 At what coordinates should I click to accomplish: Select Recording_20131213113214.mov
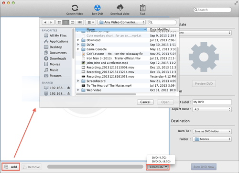[x=126, y=72]
